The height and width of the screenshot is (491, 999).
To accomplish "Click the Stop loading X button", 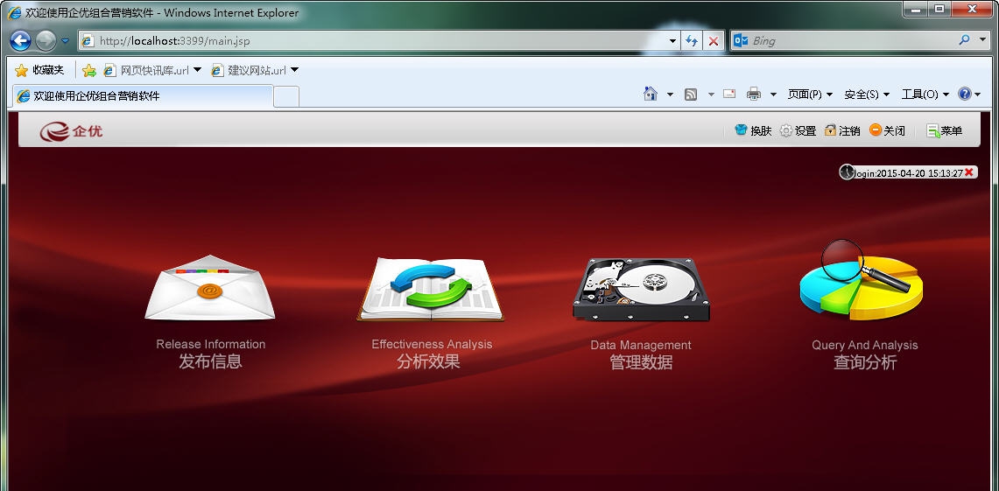I will click(713, 41).
